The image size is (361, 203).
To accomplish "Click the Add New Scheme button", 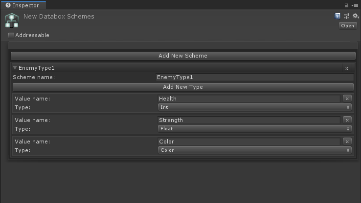I will 183,56.
